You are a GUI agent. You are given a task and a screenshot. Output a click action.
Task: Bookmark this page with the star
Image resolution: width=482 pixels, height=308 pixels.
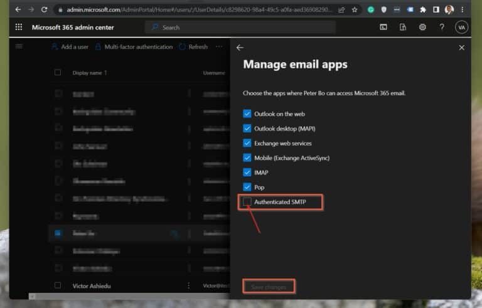click(355, 10)
